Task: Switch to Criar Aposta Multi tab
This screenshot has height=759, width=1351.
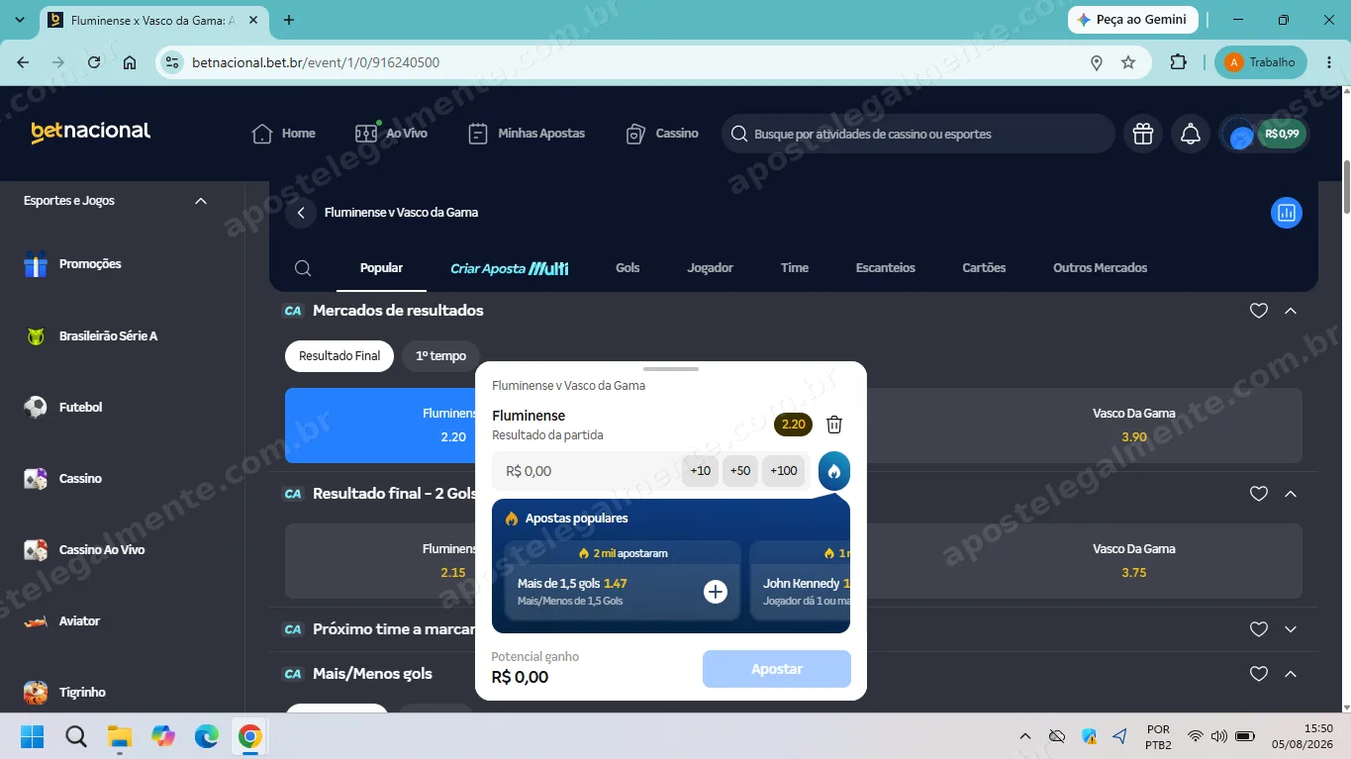Action: coord(510,268)
